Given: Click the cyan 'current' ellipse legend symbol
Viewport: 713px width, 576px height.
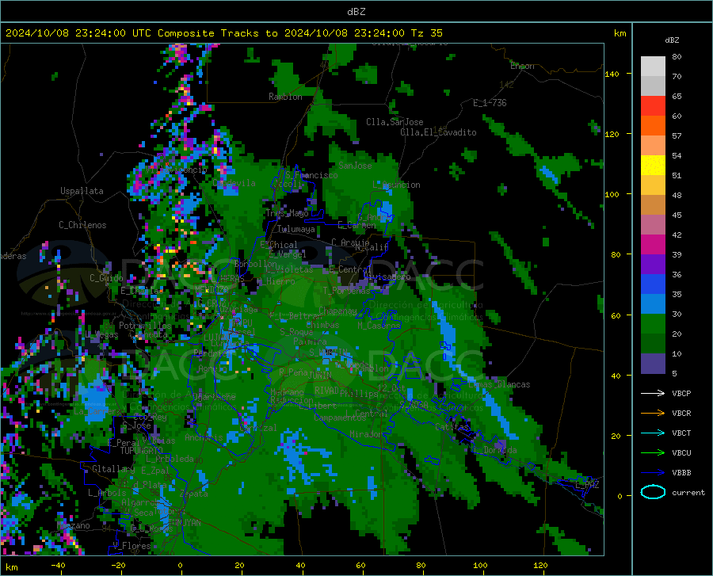Looking at the screenshot, I should pos(653,492).
